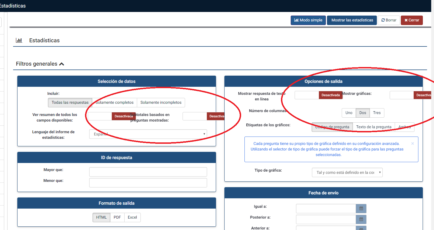Click Mostrar las estadísticas button

tap(352, 20)
